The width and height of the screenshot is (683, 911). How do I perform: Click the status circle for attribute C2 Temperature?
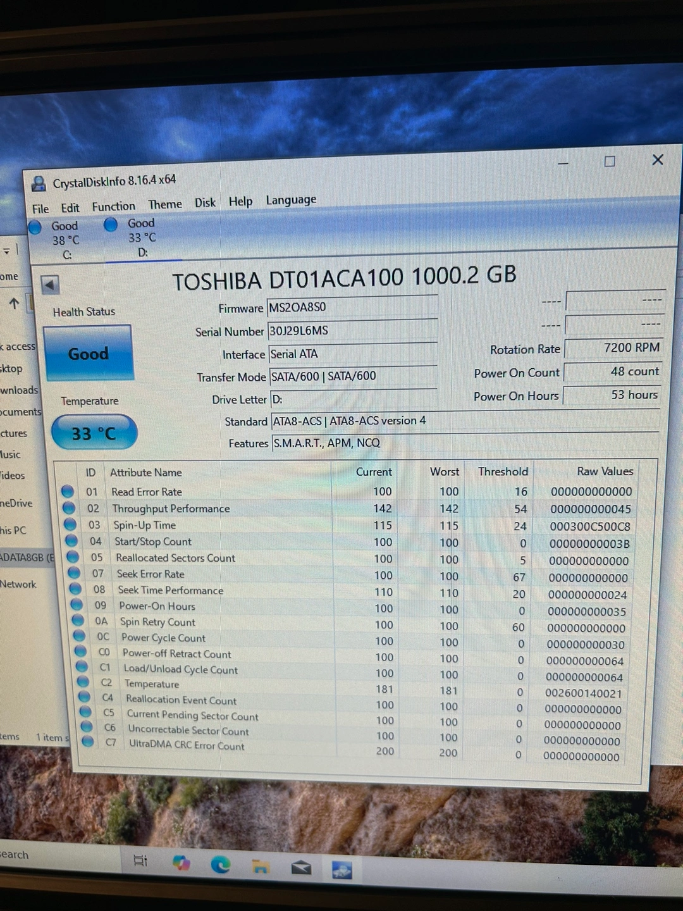coord(83,681)
